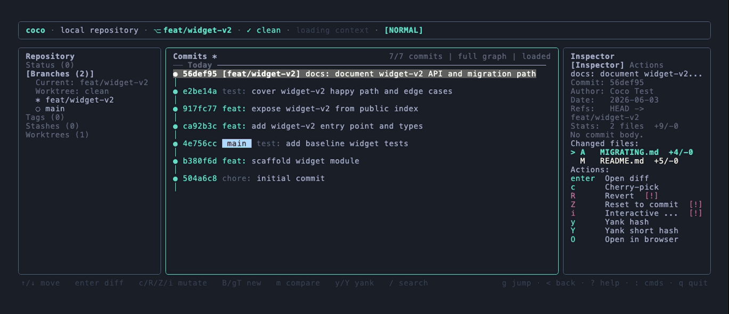
Task: Choose the Yank short hash action
Action: 625,231
